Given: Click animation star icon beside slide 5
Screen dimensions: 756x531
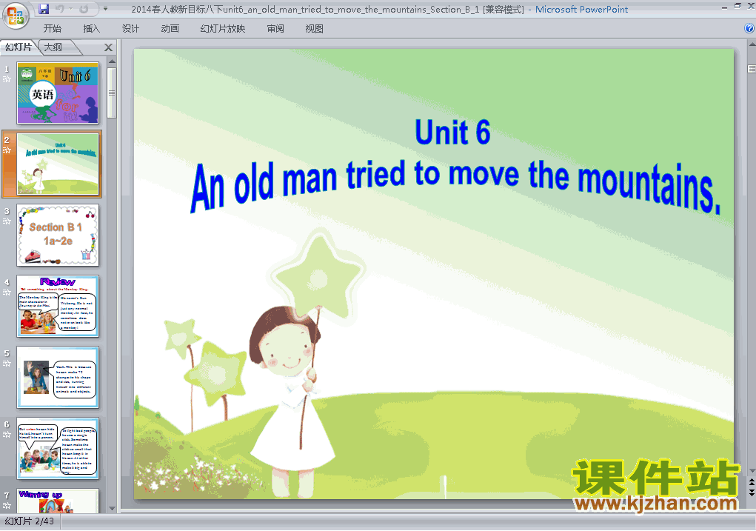Looking at the screenshot, I should 7,363.
